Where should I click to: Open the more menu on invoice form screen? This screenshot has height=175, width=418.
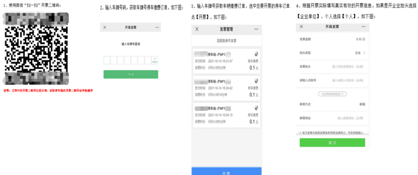[364, 27]
